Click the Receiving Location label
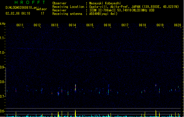 point(68,7)
